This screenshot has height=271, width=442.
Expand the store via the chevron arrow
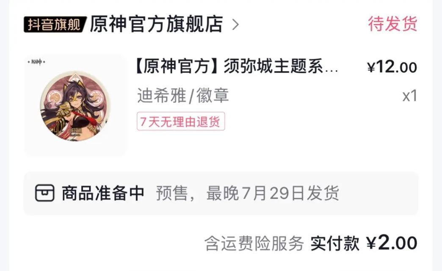(235, 25)
